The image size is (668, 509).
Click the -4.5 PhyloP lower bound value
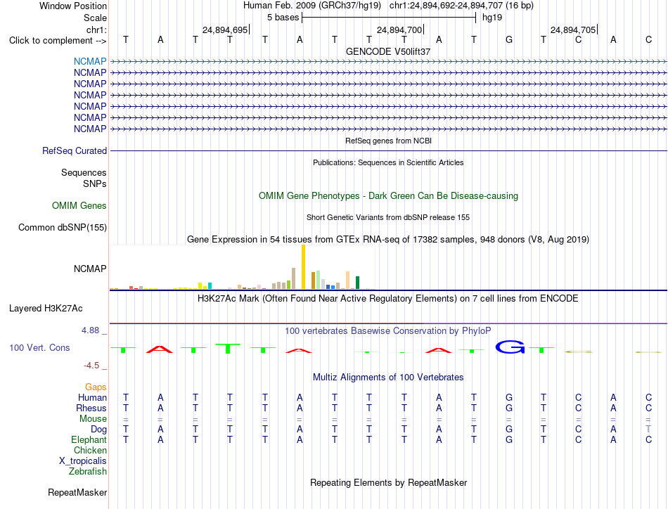coord(91,366)
